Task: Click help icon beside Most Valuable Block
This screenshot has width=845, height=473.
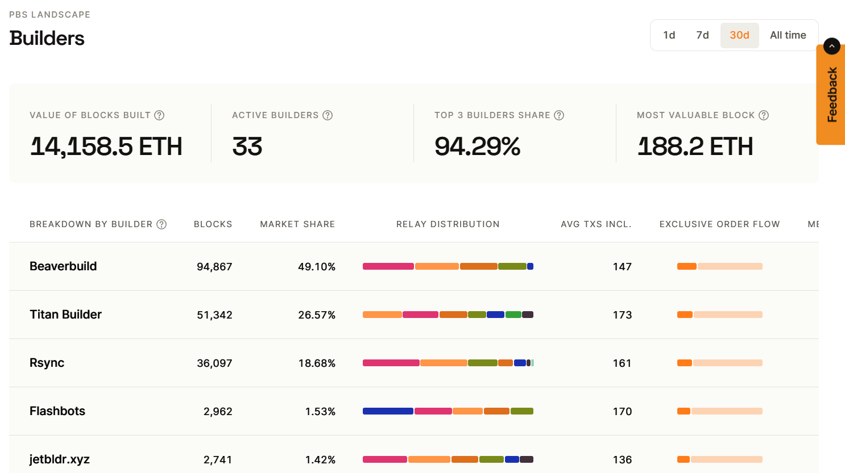Action: point(764,115)
